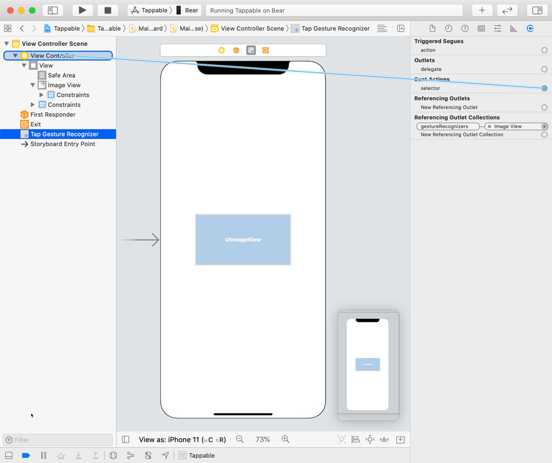Open the Add New Constraints menu
The image size is (552, 463).
tap(370, 439)
